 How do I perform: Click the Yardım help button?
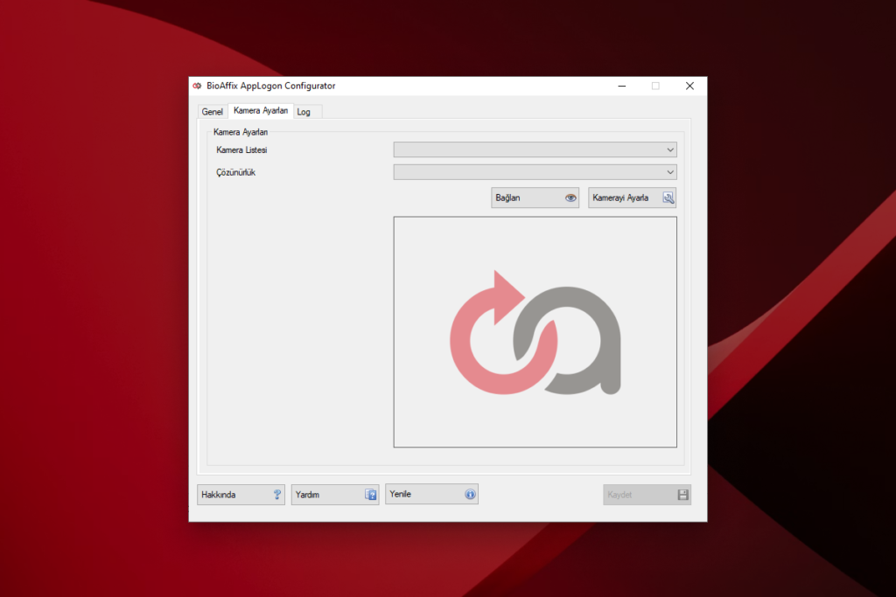[335, 494]
